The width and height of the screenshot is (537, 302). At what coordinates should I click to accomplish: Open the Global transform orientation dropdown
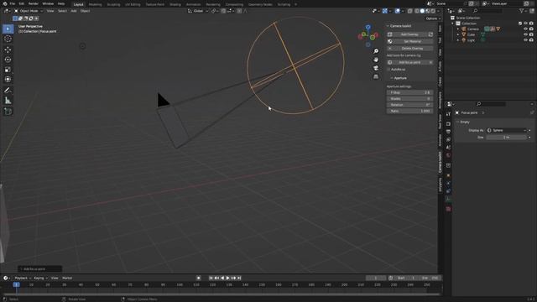click(198, 11)
